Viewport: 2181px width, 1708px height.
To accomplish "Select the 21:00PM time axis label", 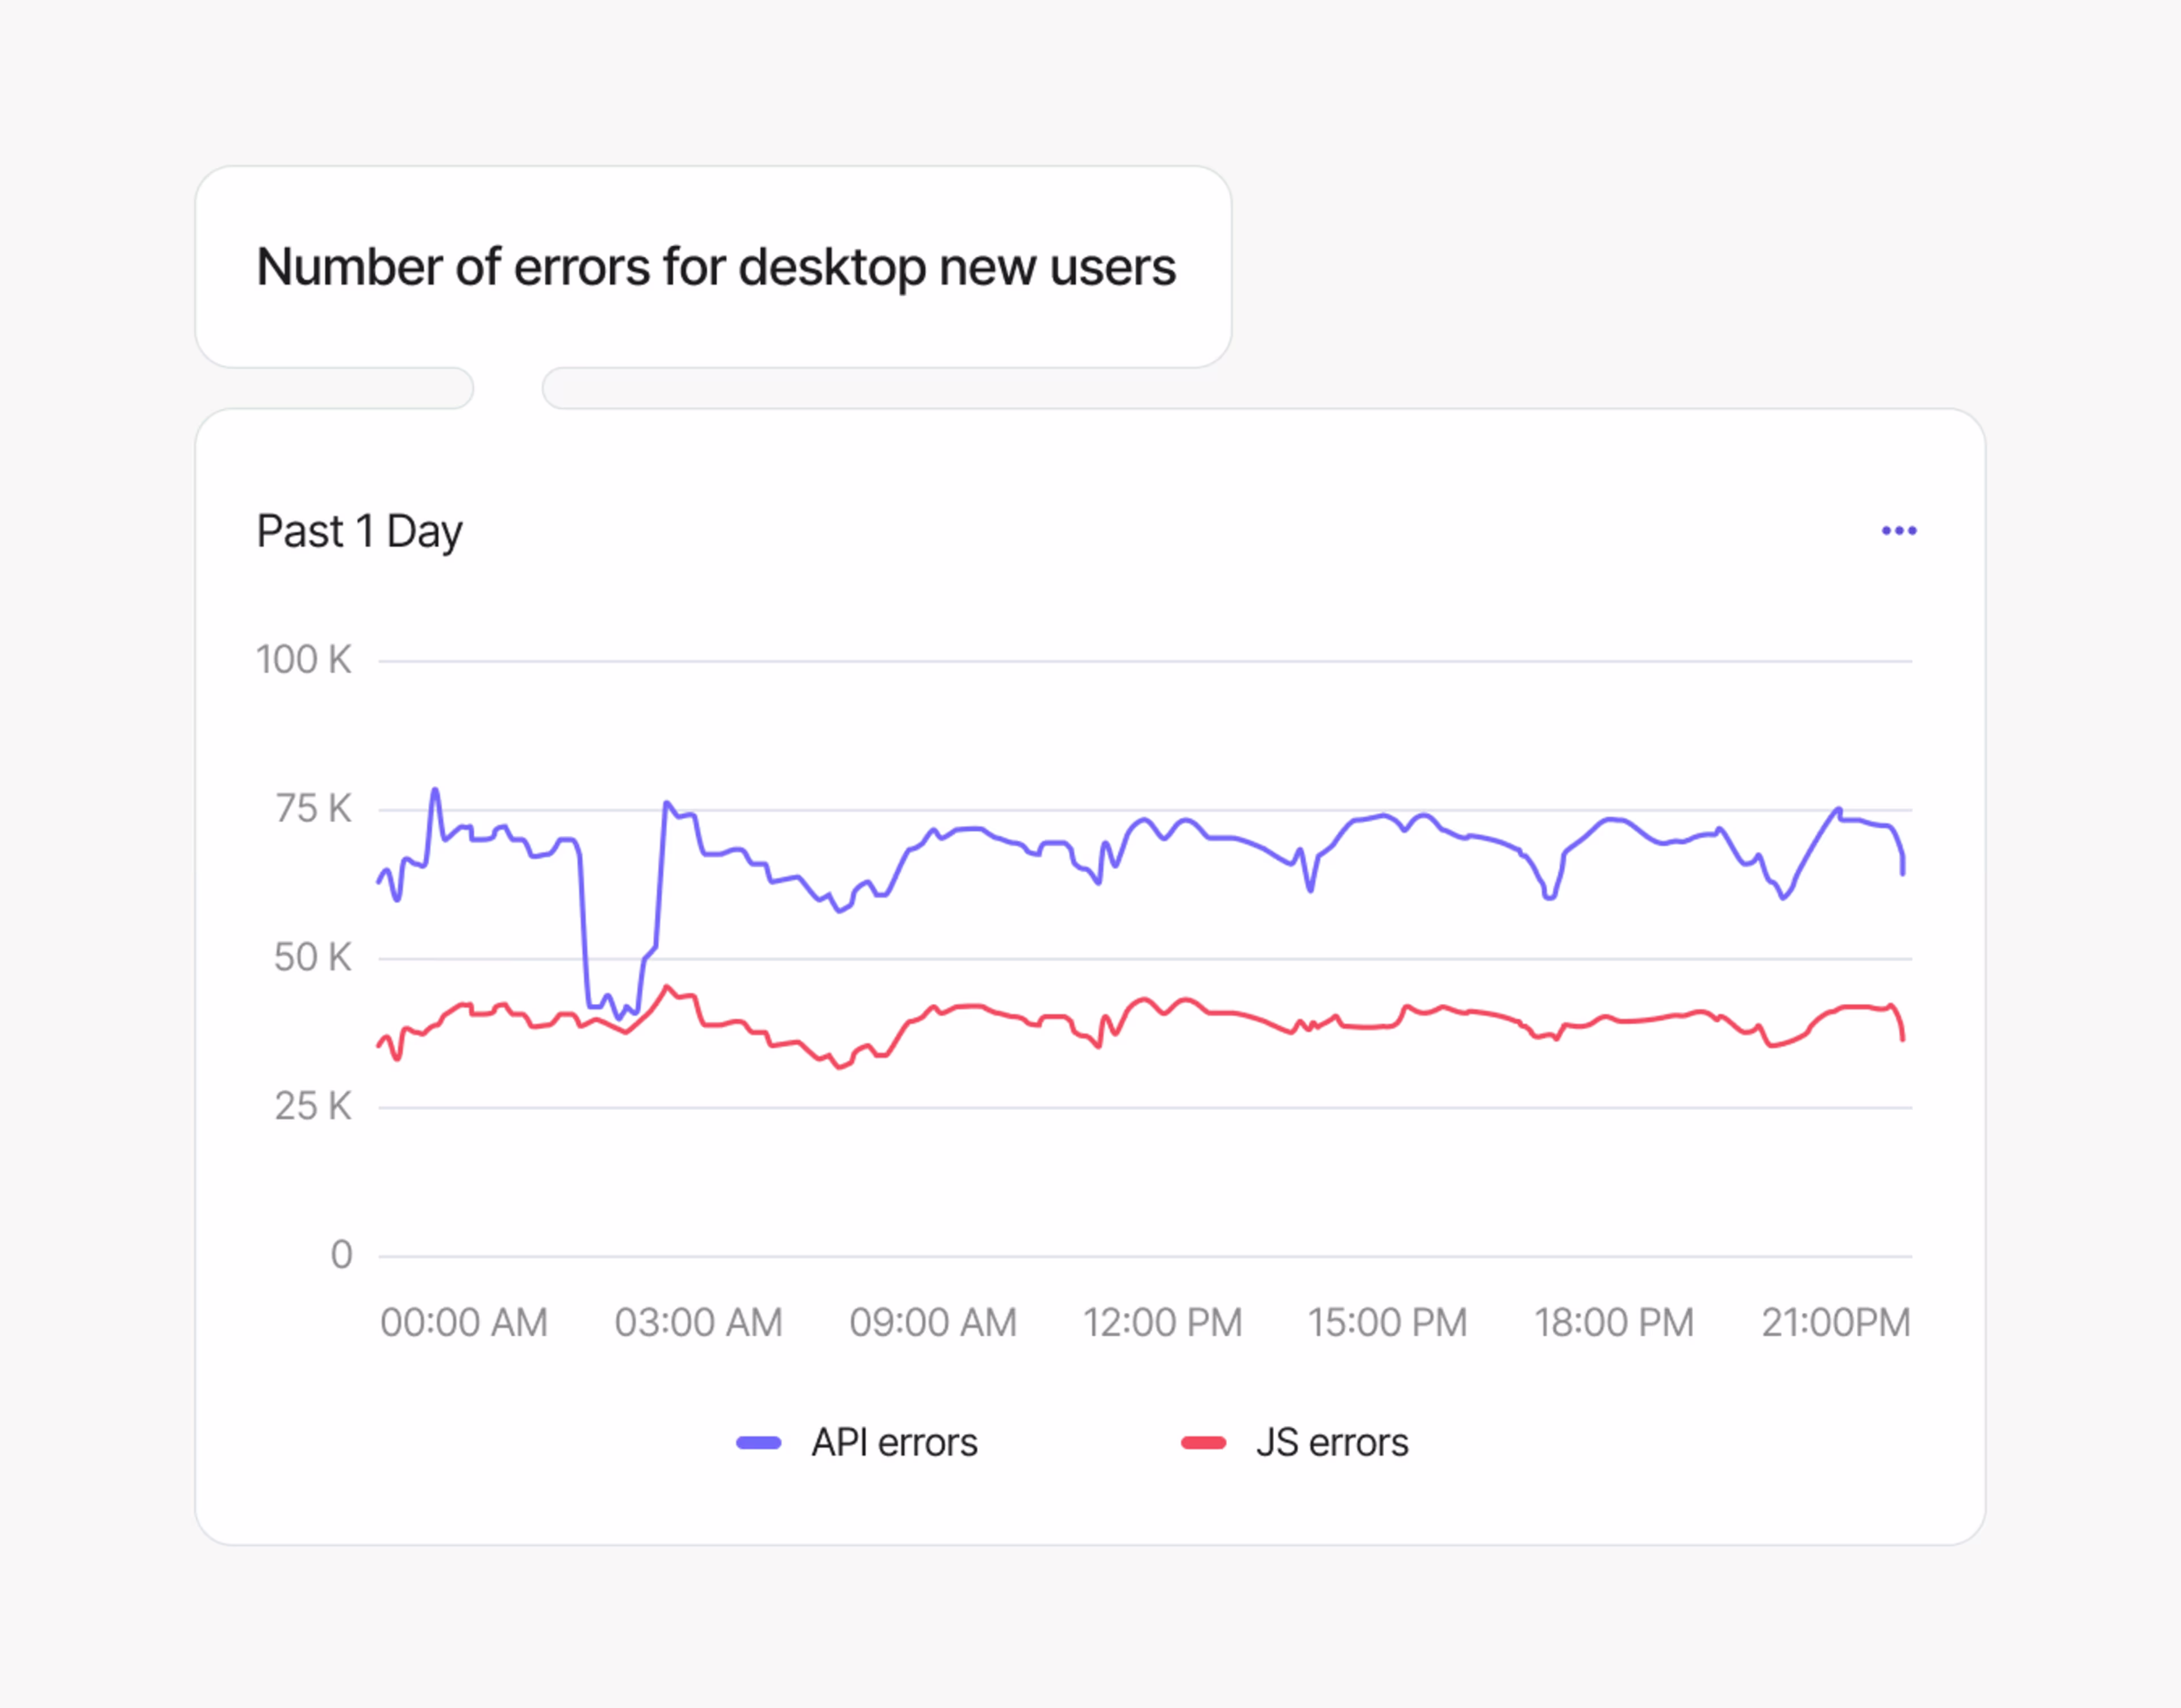I will click(1836, 1323).
